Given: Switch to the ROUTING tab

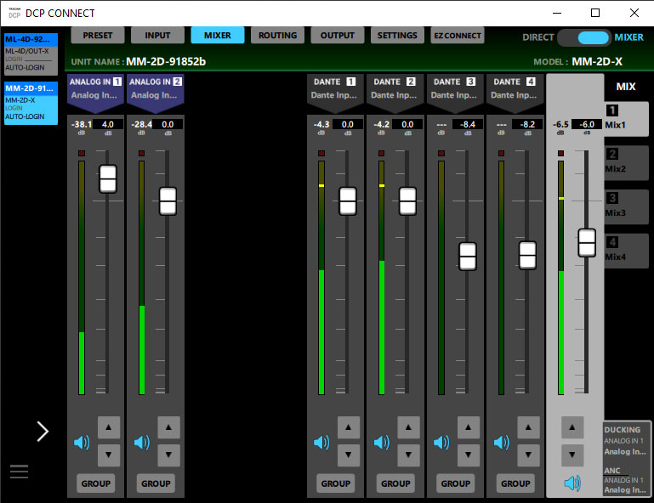Looking at the screenshot, I should click(278, 36).
